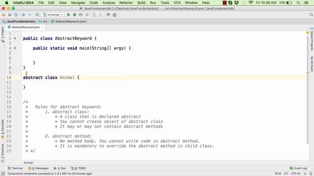Screen dimensions: 314x176
Task: Click the yellow inspection status square
Action: click(308, 33)
